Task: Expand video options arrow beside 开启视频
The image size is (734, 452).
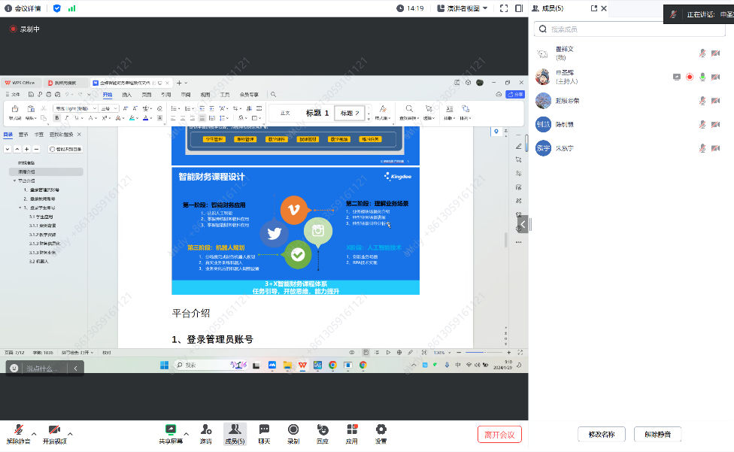Action: [71, 432]
